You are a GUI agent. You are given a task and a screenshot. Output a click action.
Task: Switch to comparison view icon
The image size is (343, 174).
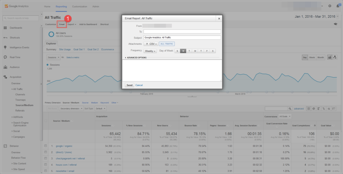(324, 109)
